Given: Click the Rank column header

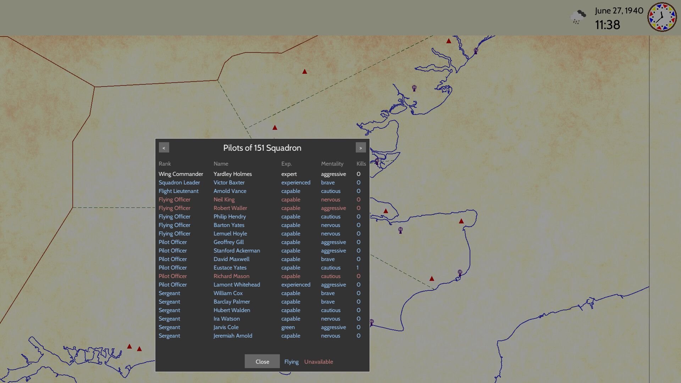Looking at the screenshot, I should 165,164.
